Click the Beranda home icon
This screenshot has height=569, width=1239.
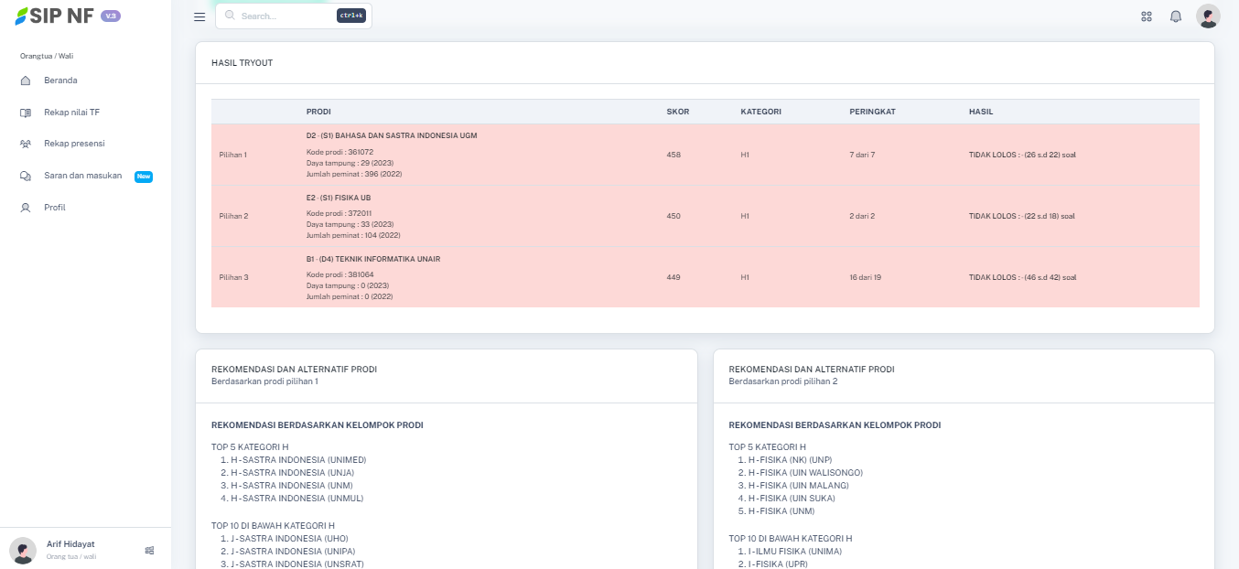pyautogui.click(x=26, y=81)
